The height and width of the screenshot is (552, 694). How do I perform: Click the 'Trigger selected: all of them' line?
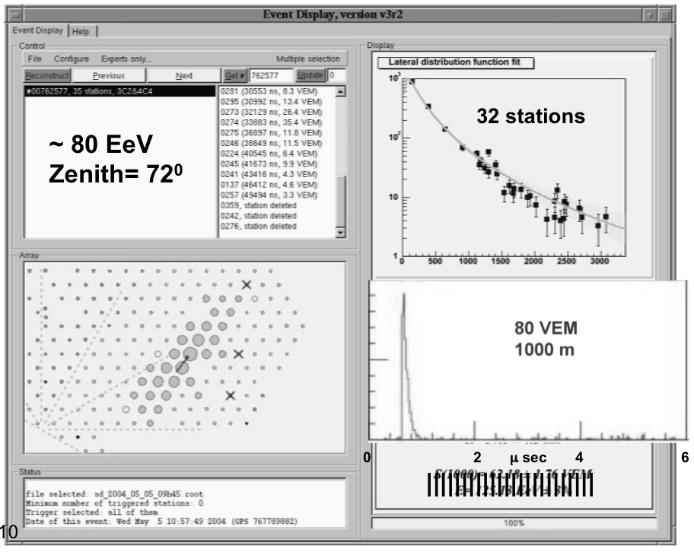[x=91, y=512]
